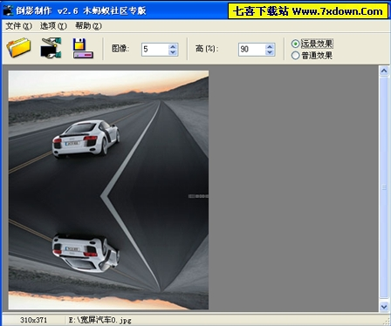The image size is (391, 326).
Task: Click the car reflection preview image
Action: (x=108, y=190)
